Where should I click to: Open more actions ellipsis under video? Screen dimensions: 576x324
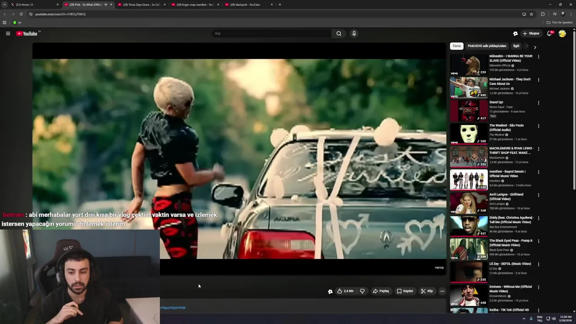442,291
